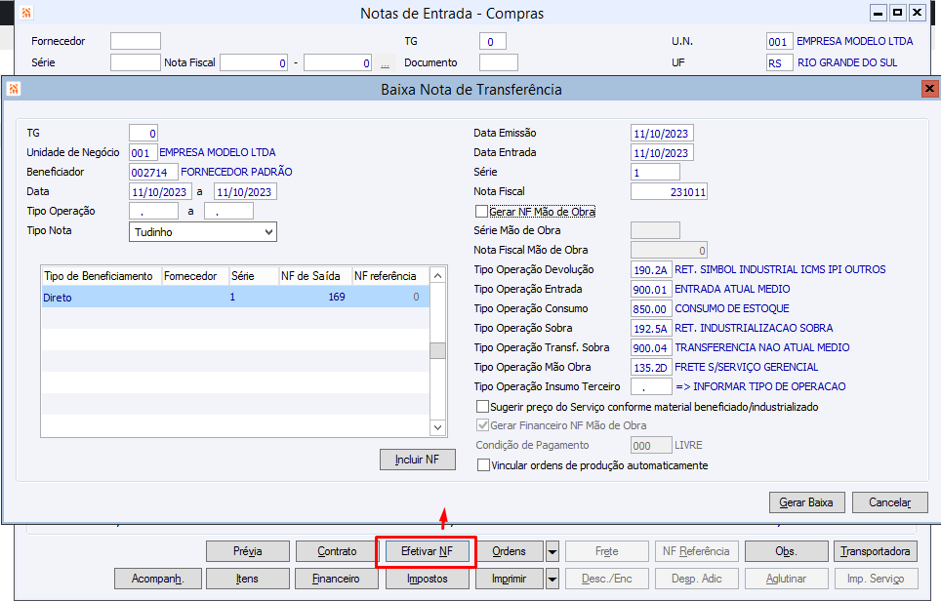Click the Cancelar button
Image resolution: width=941 pixels, height=601 pixels.
click(x=890, y=502)
